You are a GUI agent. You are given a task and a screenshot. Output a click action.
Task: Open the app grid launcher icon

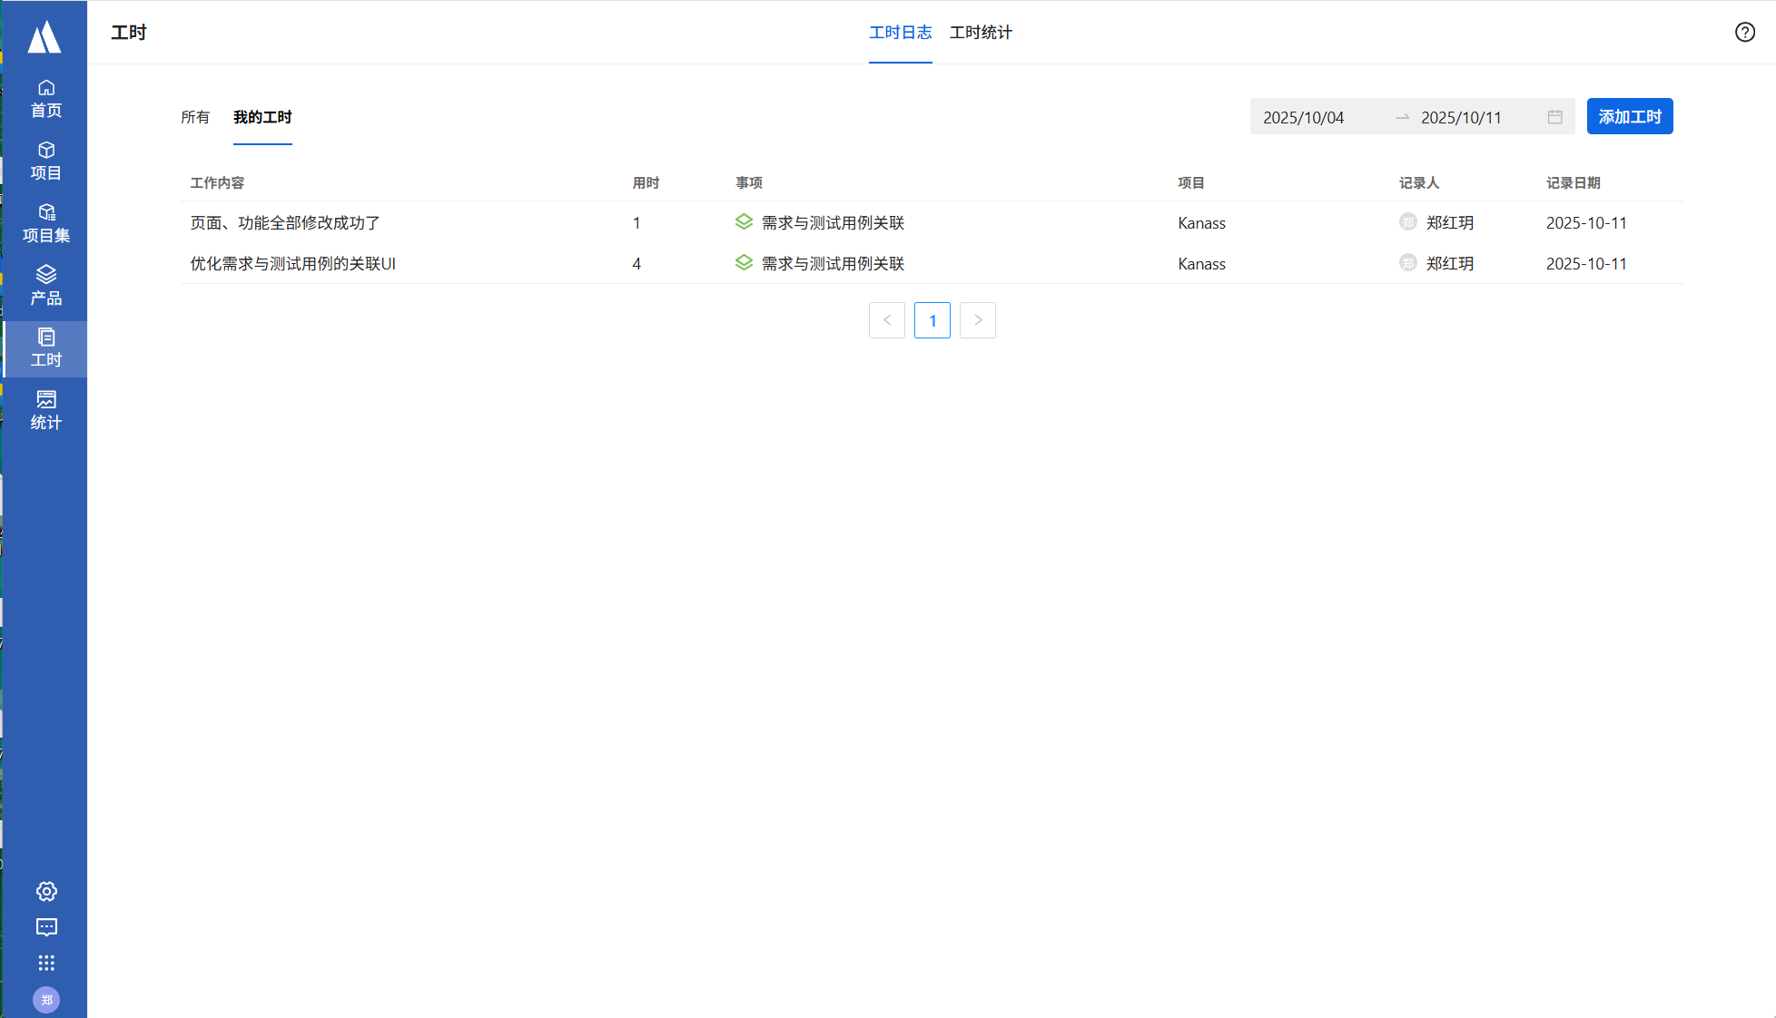(x=46, y=963)
